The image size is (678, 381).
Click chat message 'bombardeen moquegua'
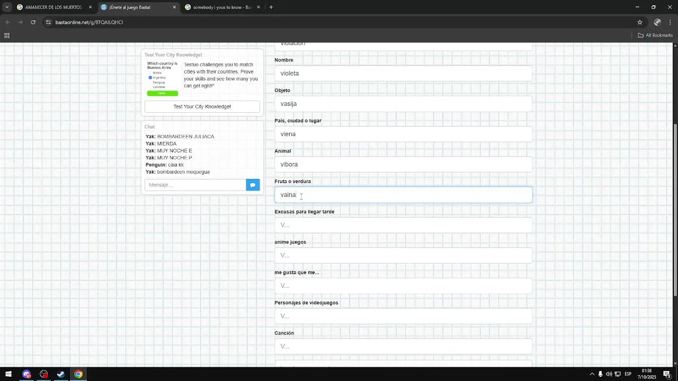[x=183, y=172]
